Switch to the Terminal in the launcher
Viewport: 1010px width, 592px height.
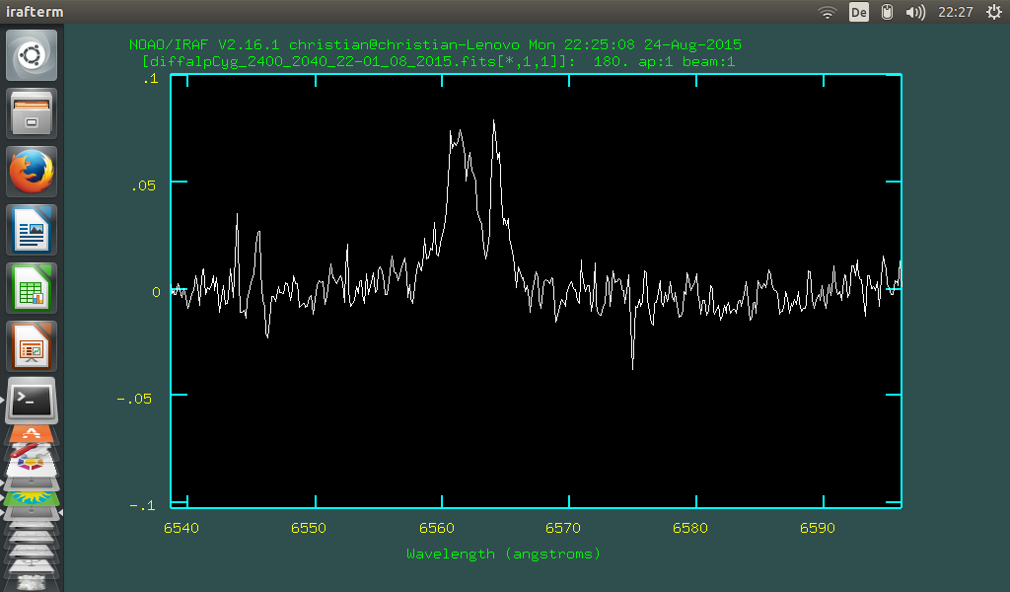click(x=33, y=401)
